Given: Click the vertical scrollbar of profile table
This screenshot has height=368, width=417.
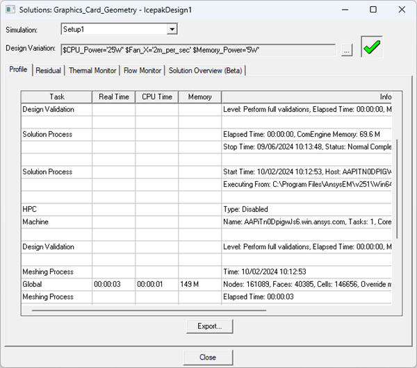Looking at the screenshot, I should coord(398,187).
